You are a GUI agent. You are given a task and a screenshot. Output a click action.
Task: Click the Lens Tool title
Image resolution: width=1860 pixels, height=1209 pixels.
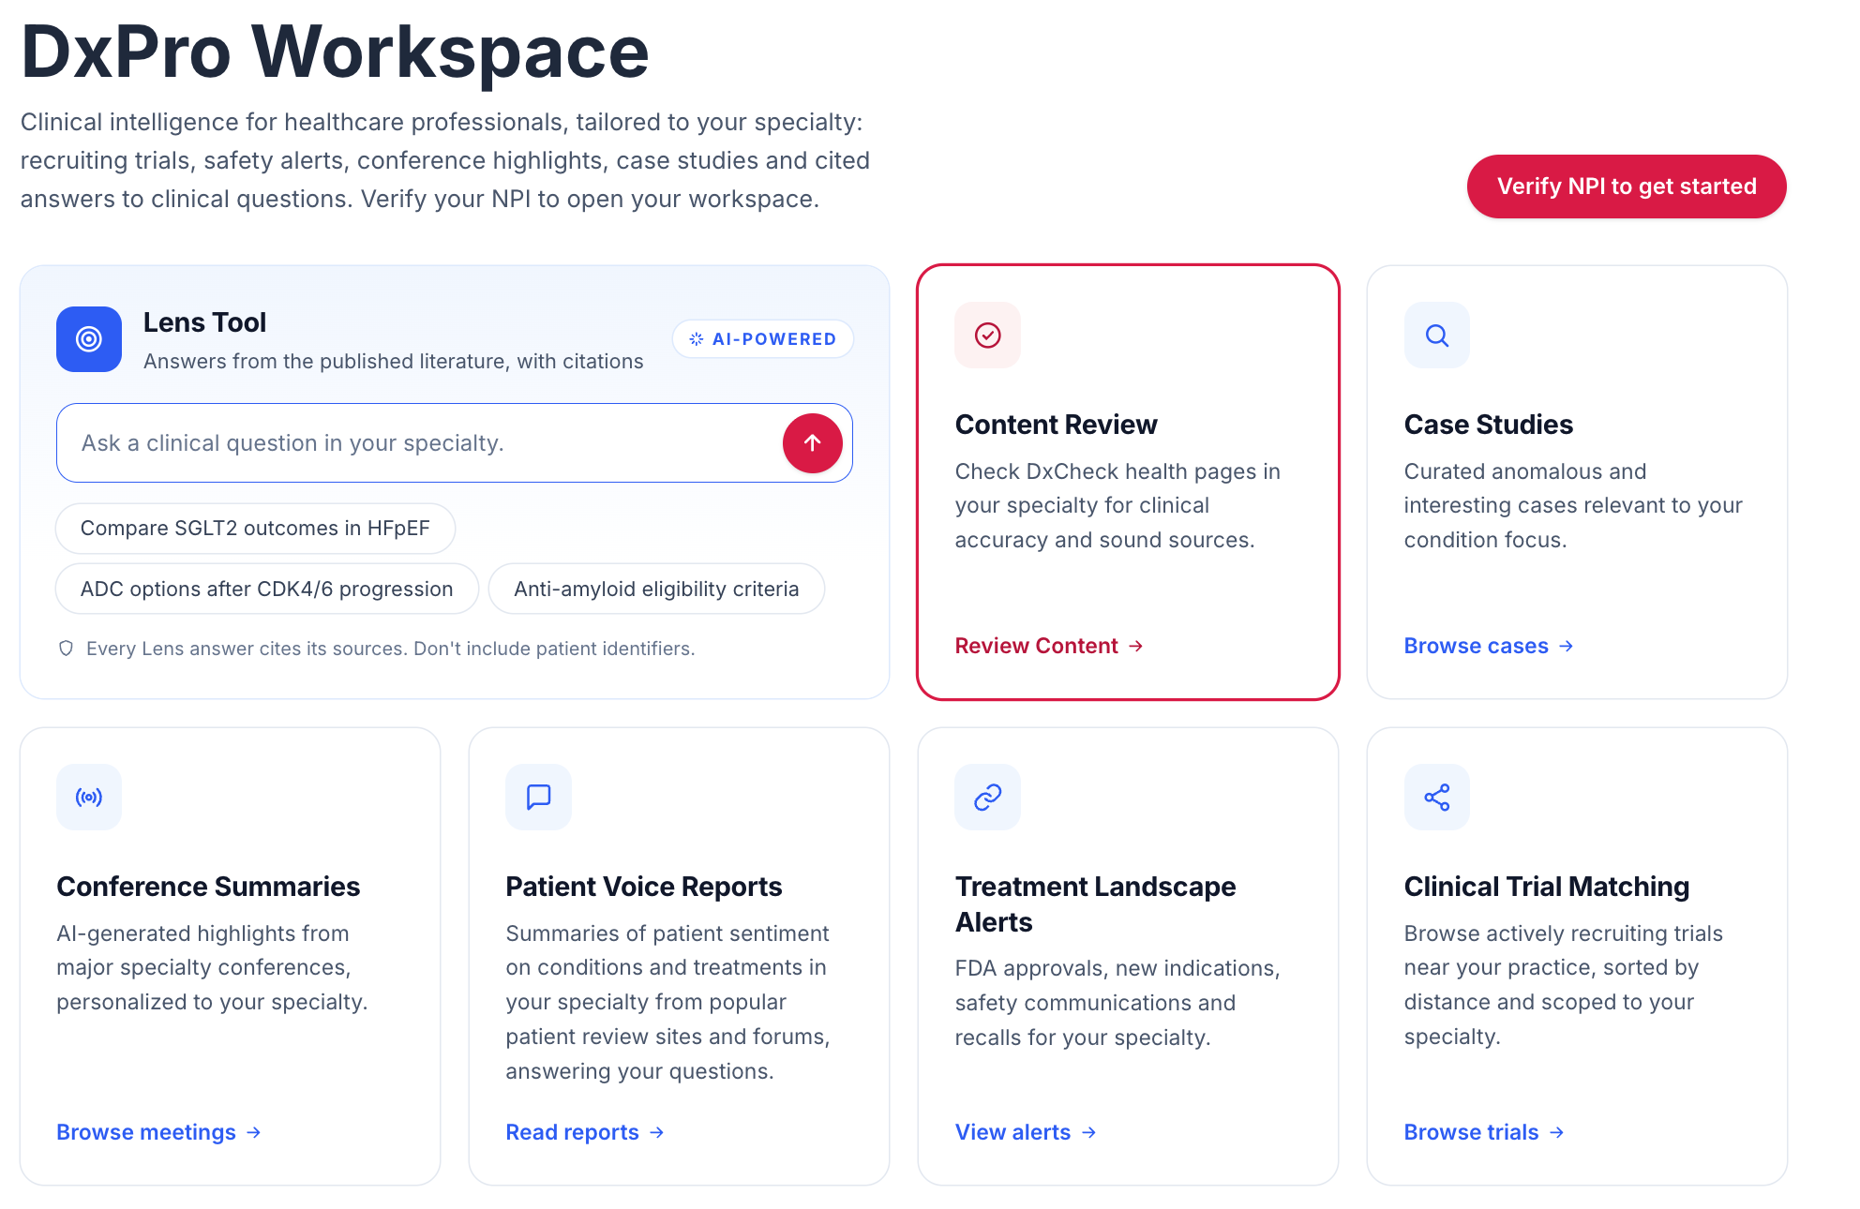[x=204, y=322]
